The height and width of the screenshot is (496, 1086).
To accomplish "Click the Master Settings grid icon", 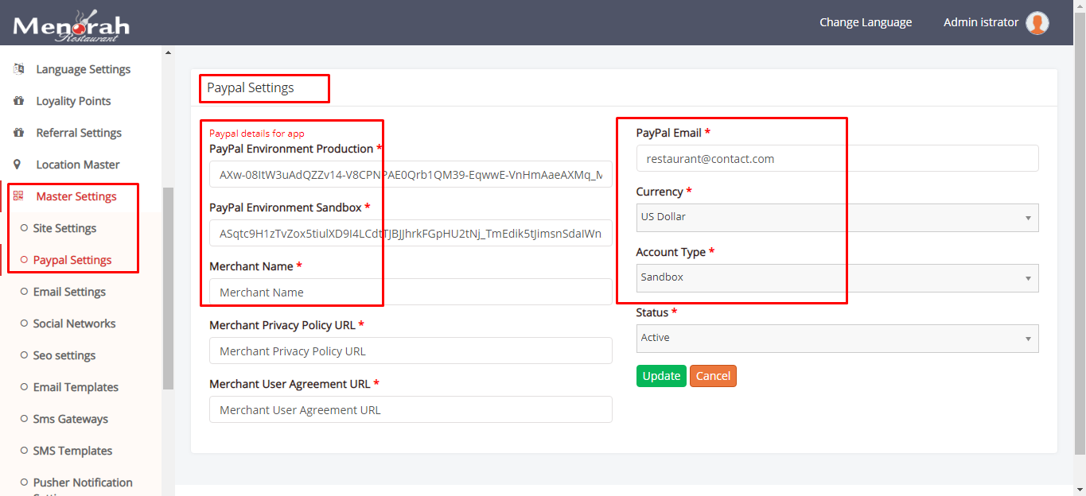I will pyautogui.click(x=18, y=196).
